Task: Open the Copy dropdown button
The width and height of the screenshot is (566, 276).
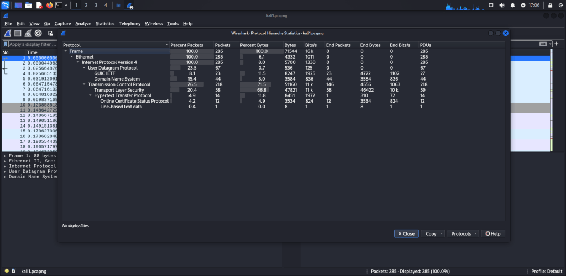Action: (x=434, y=233)
